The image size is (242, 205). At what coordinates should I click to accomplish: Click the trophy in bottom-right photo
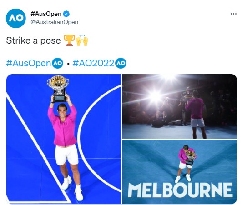[x=190, y=158]
